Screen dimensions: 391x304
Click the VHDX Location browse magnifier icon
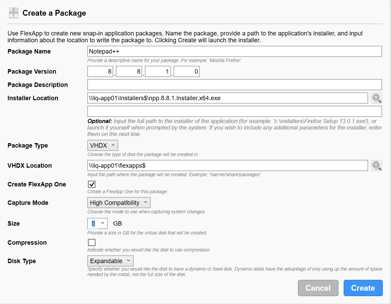pos(376,166)
